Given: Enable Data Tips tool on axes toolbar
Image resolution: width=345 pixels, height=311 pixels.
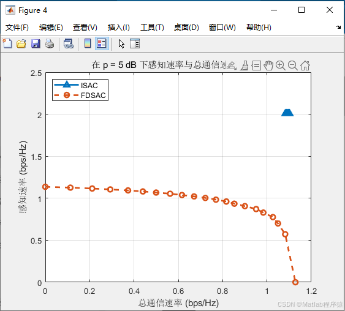Looking at the screenshot, I should [x=256, y=66].
